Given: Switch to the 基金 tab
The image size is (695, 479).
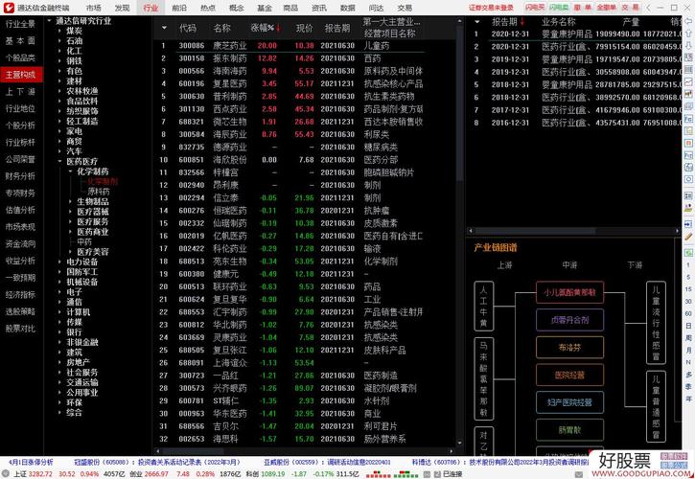Looking at the screenshot, I should point(265,8).
